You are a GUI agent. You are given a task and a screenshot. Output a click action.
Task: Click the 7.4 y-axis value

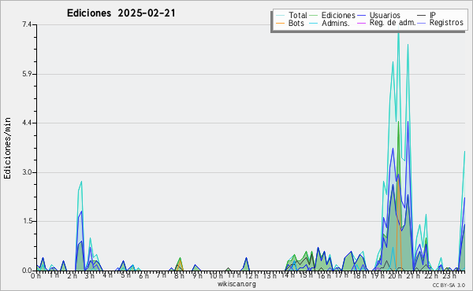27,24
